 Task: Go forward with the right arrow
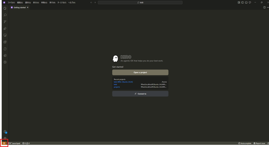click(95, 3)
